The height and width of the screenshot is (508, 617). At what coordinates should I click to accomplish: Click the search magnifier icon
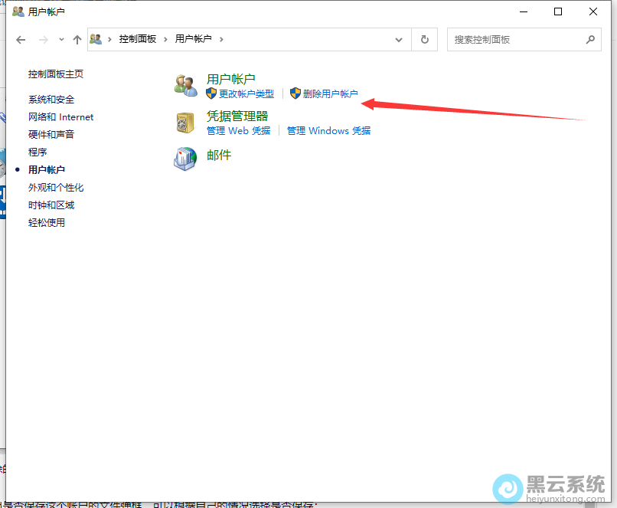coord(590,39)
